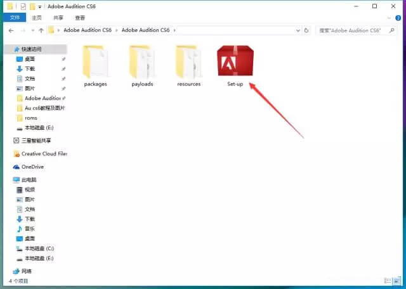The height and width of the screenshot is (289, 406).
Task: Refresh the current folder view
Action: (306, 30)
